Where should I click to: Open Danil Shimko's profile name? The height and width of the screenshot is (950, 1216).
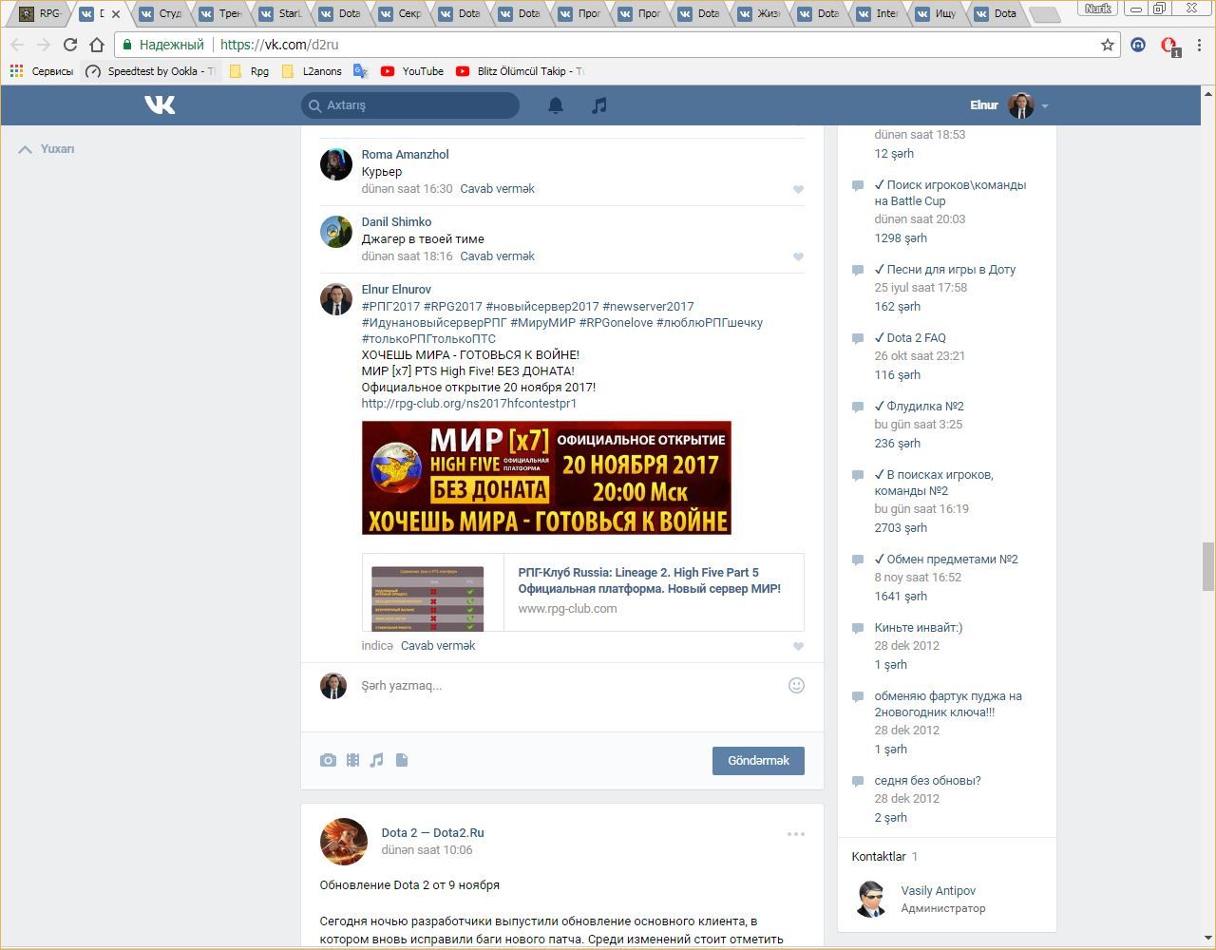coord(396,222)
